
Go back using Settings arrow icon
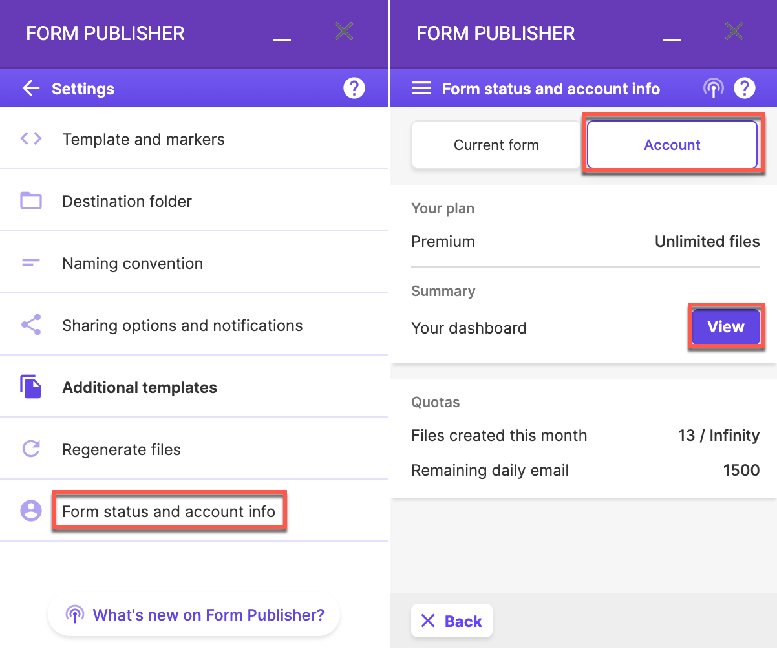coord(31,89)
